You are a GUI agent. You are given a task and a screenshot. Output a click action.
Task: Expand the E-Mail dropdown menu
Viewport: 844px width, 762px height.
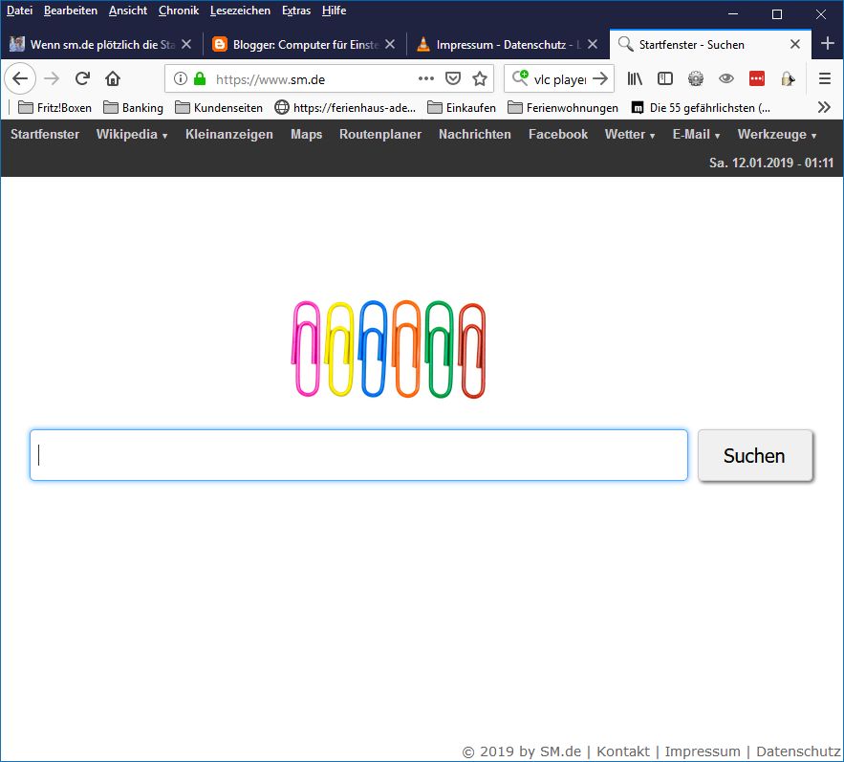[x=696, y=134]
